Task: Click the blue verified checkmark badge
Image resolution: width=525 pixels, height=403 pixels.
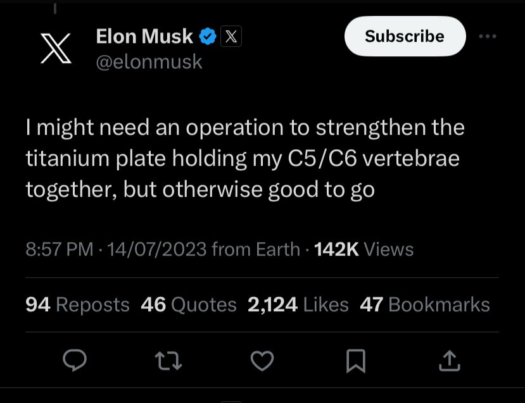Action: (207, 37)
